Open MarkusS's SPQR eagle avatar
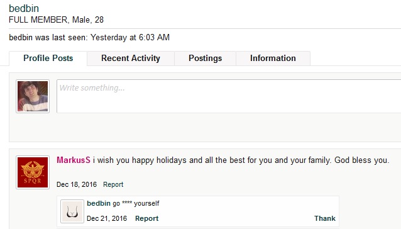This screenshot has height=229, width=401. pos(33,172)
